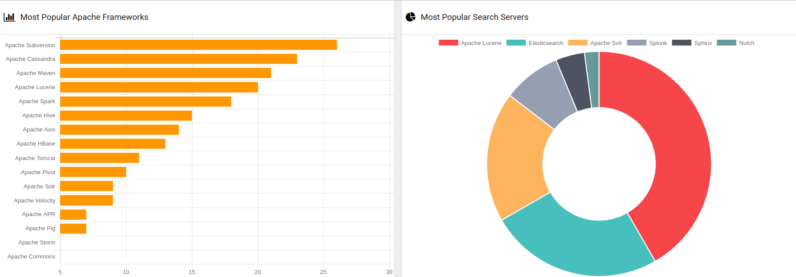Click the 'Apache APR' axis label
Image resolution: width=796 pixels, height=277 pixels.
[38, 214]
